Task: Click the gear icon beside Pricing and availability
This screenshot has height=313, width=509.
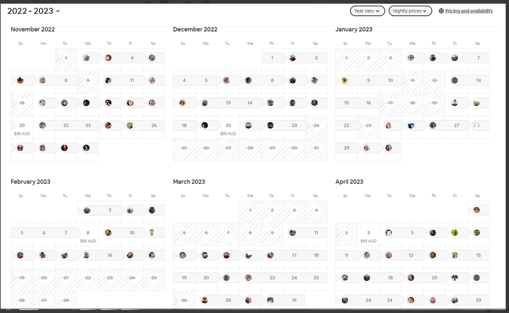Action: tap(441, 11)
